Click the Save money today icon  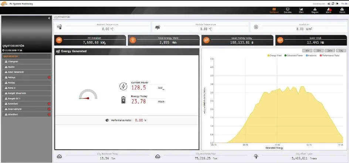207,40
